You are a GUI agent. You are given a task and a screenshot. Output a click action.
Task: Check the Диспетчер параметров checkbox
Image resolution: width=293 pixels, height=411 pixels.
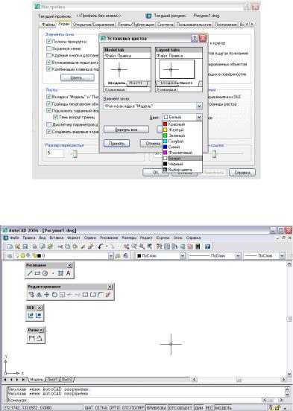tap(48, 124)
